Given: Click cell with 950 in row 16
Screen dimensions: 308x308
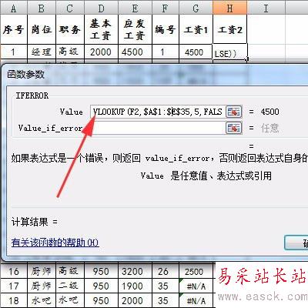Looking at the screenshot, I should click(102, 271).
